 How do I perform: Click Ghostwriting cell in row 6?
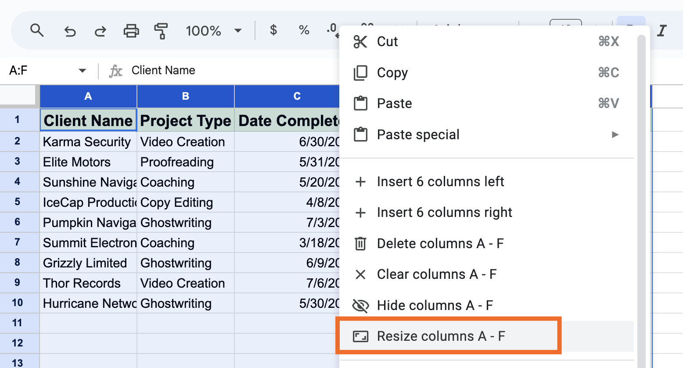coord(186,223)
